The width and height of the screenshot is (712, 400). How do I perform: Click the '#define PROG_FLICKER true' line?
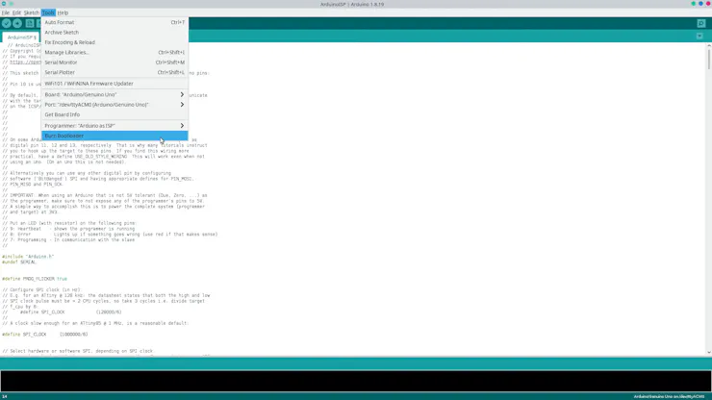34,279
